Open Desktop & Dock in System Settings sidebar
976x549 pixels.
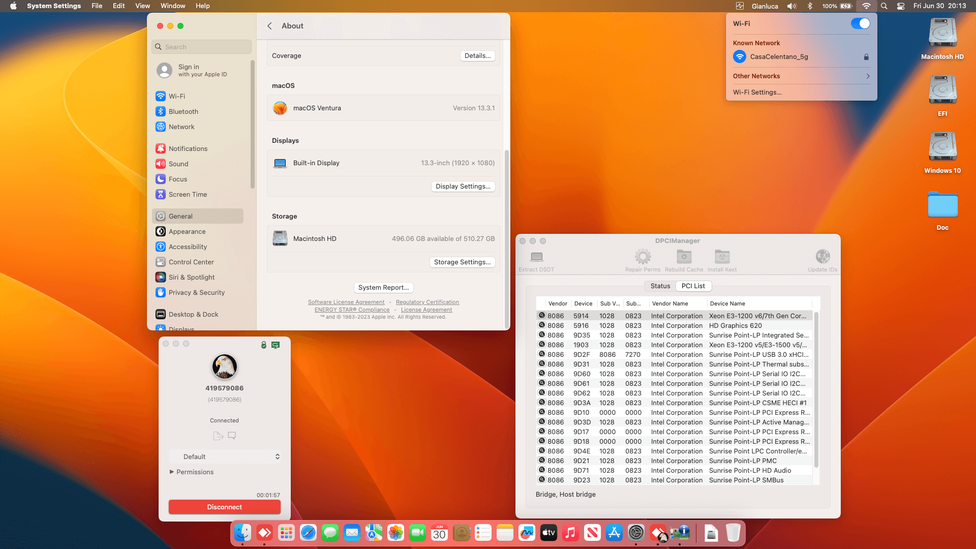coord(197,314)
